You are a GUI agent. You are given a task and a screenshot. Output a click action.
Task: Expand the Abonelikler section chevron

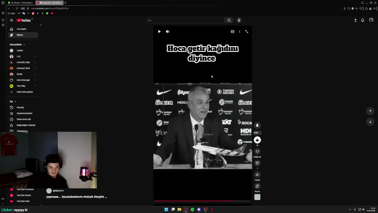click(24, 45)
